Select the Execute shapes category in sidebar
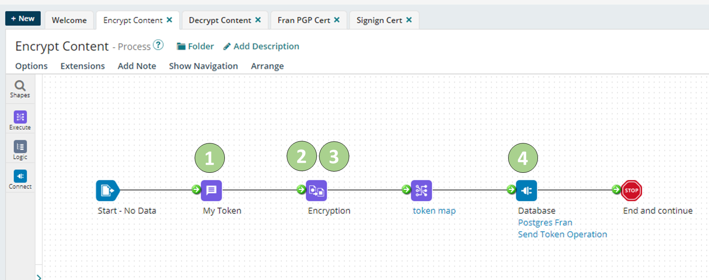 (20, 119)
